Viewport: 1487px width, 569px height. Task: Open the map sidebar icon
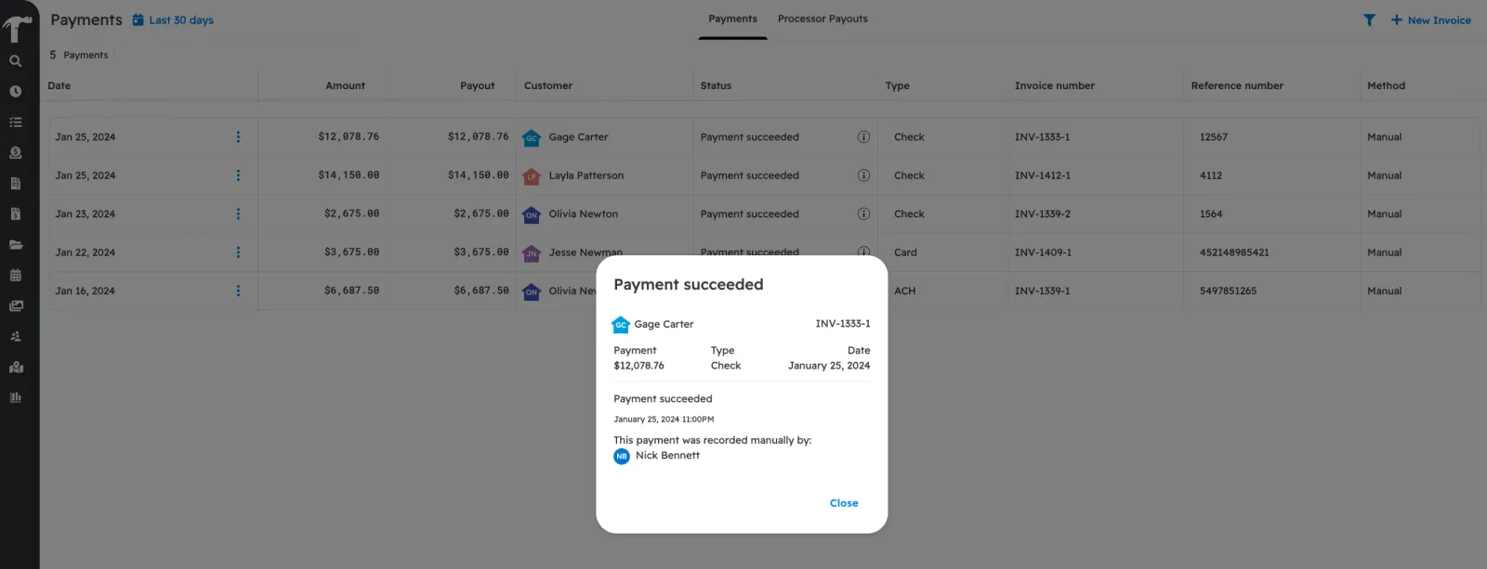(16, 368)
